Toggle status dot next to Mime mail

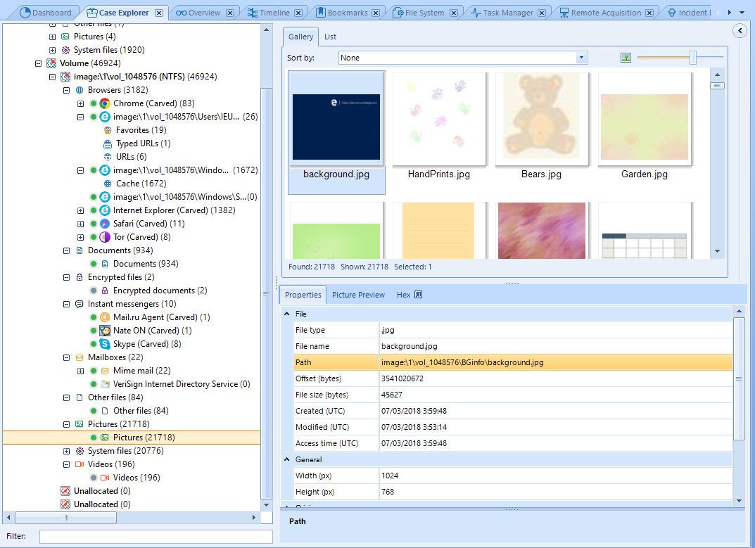[93, 371]
